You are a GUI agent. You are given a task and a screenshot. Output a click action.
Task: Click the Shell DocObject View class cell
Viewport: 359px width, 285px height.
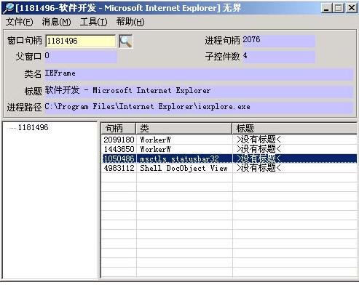coord(184,168)
